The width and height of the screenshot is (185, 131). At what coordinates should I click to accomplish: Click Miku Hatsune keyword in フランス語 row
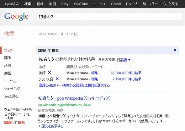pyautogui.click(x=77, y=79)
